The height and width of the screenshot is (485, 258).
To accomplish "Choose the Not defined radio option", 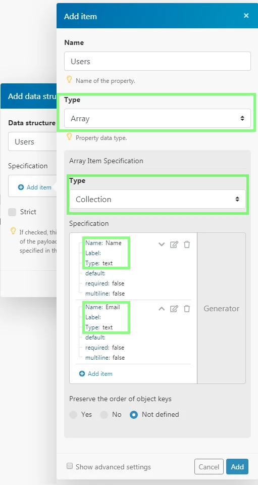I will coord(134,414).
